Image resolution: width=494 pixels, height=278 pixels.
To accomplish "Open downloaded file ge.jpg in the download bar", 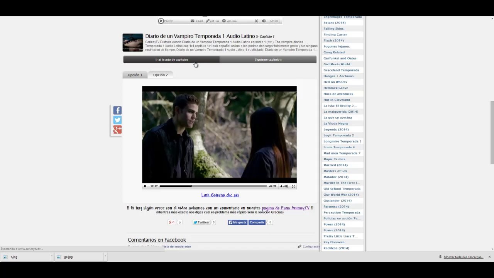I will click(80, 257).
